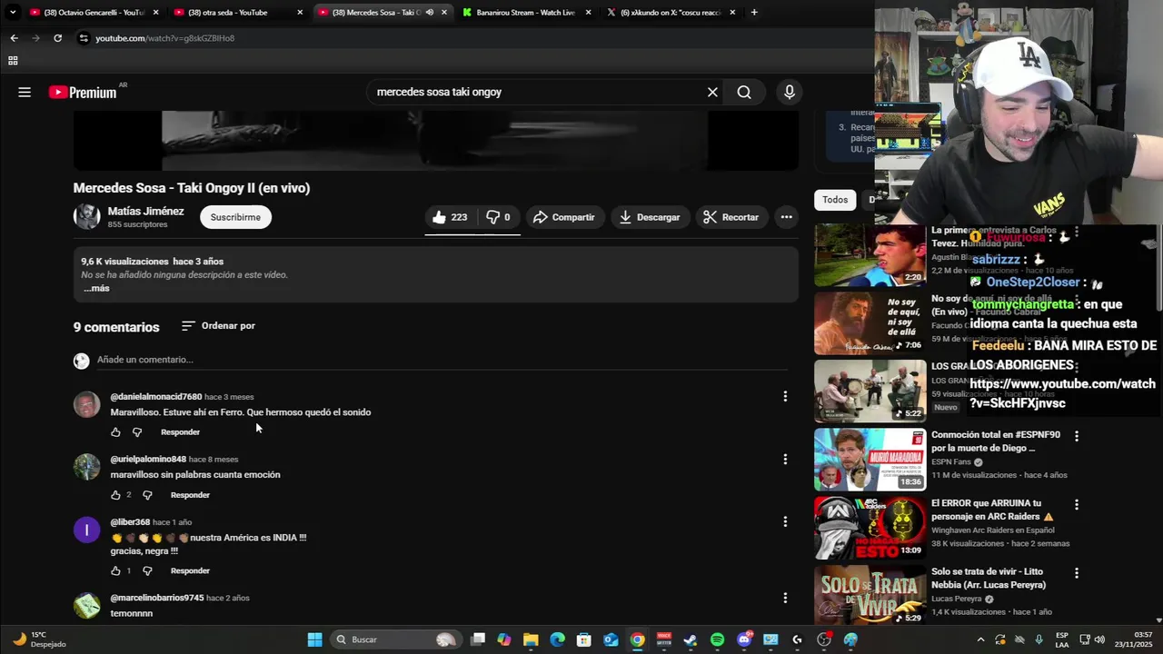Viewport: 1163px width, 654px height.
Task: Open Steam from the taskbar
Action: (x=691, y=639)
